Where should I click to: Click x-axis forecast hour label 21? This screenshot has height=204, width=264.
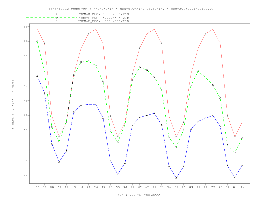(88, 187)
